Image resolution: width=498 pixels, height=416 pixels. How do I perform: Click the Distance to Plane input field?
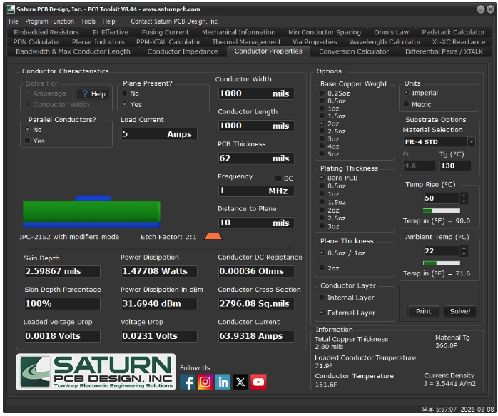(x=255, y=223)
